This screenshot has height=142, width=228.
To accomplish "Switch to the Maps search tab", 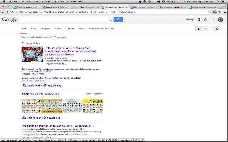I will coord(33,29).
